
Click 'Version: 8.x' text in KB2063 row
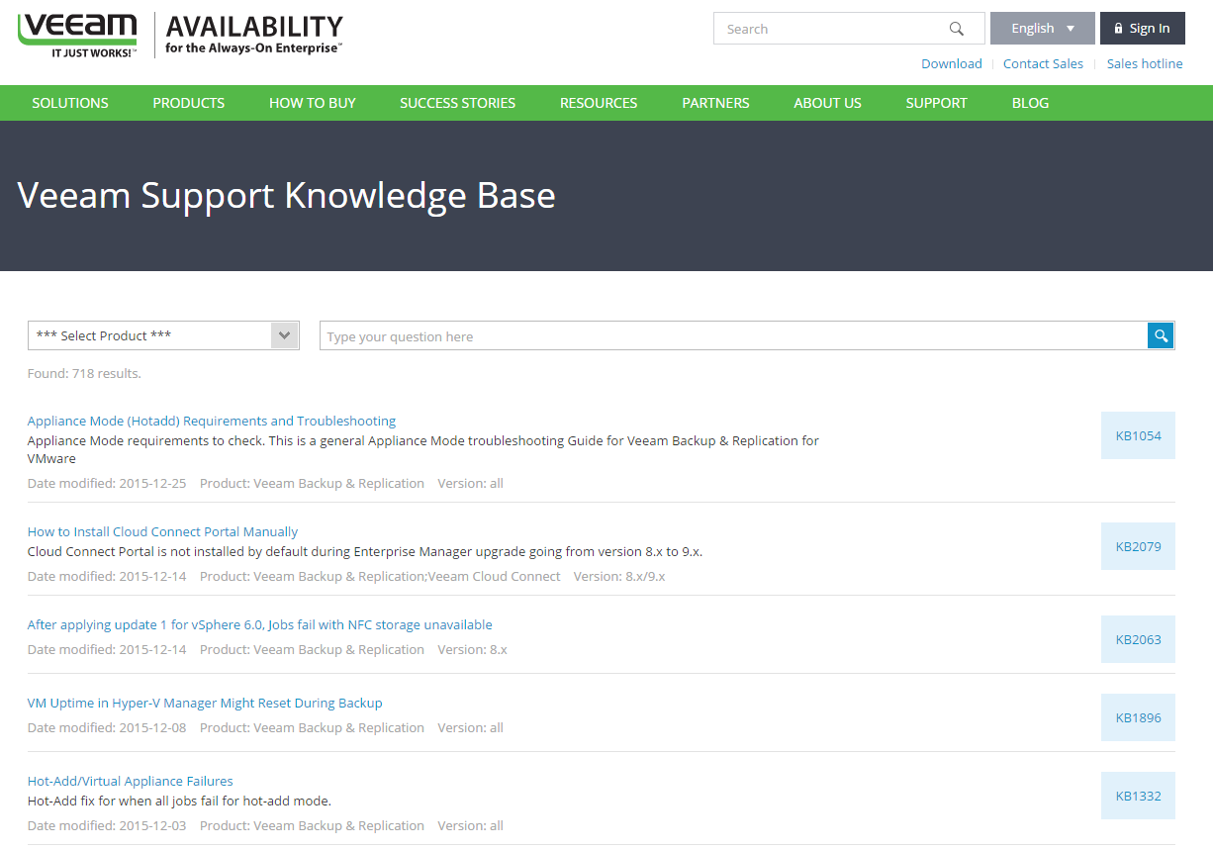click(x=472, y=649)
